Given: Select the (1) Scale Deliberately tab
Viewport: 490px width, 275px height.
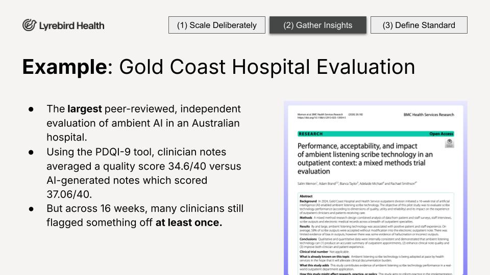Looking at the screenshot, I should (216, 25).
